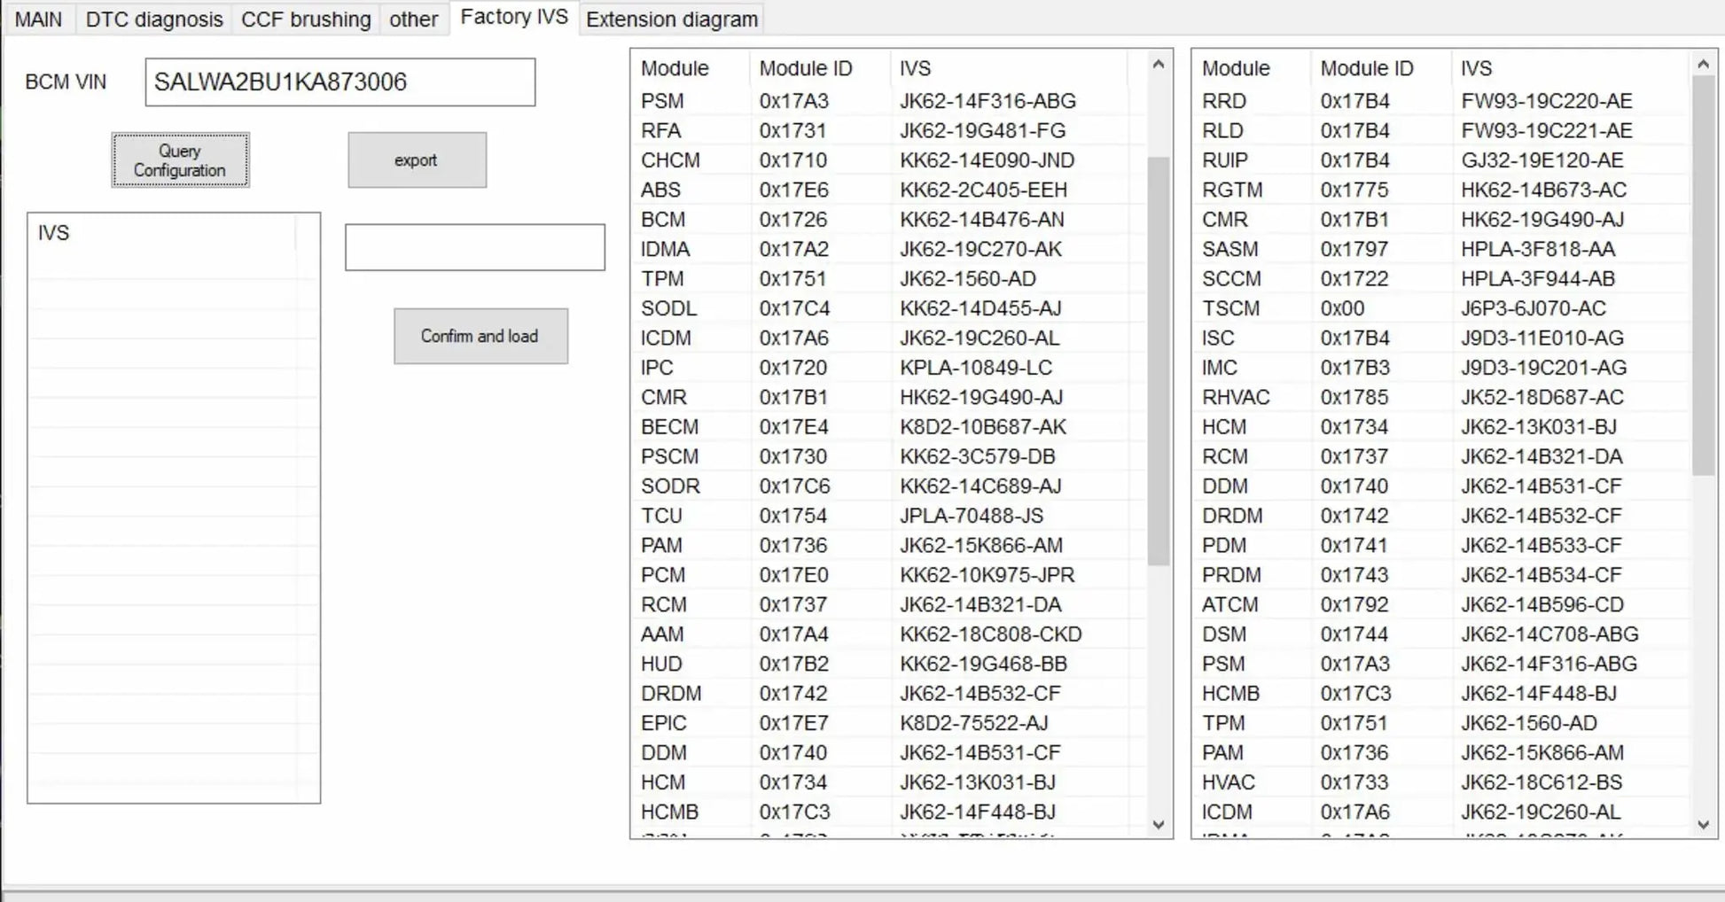Click scroll-down arrow on left module table
This screenshot has width=1725, height=902.
1158,825
